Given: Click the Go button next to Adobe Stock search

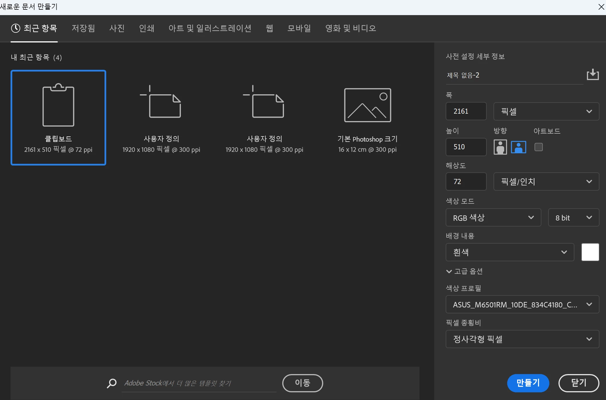Looking at the screenshot, I should [302, 383].
